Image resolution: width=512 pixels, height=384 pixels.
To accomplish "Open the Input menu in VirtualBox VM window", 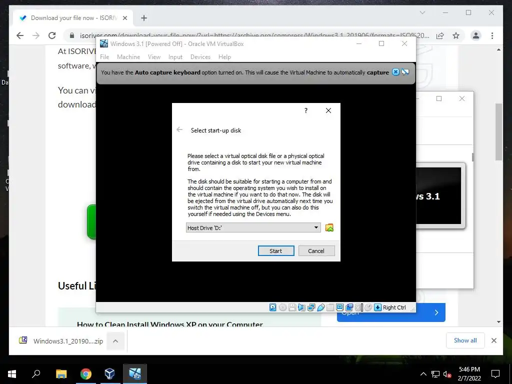I will pyautogui.click(x=175, y=57).
